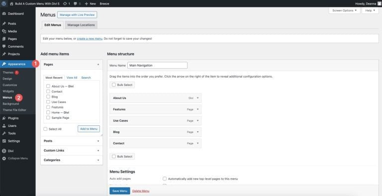382x196 pixels.
Task: Click the Media icon in sidebar
Action: click(4, 31)
